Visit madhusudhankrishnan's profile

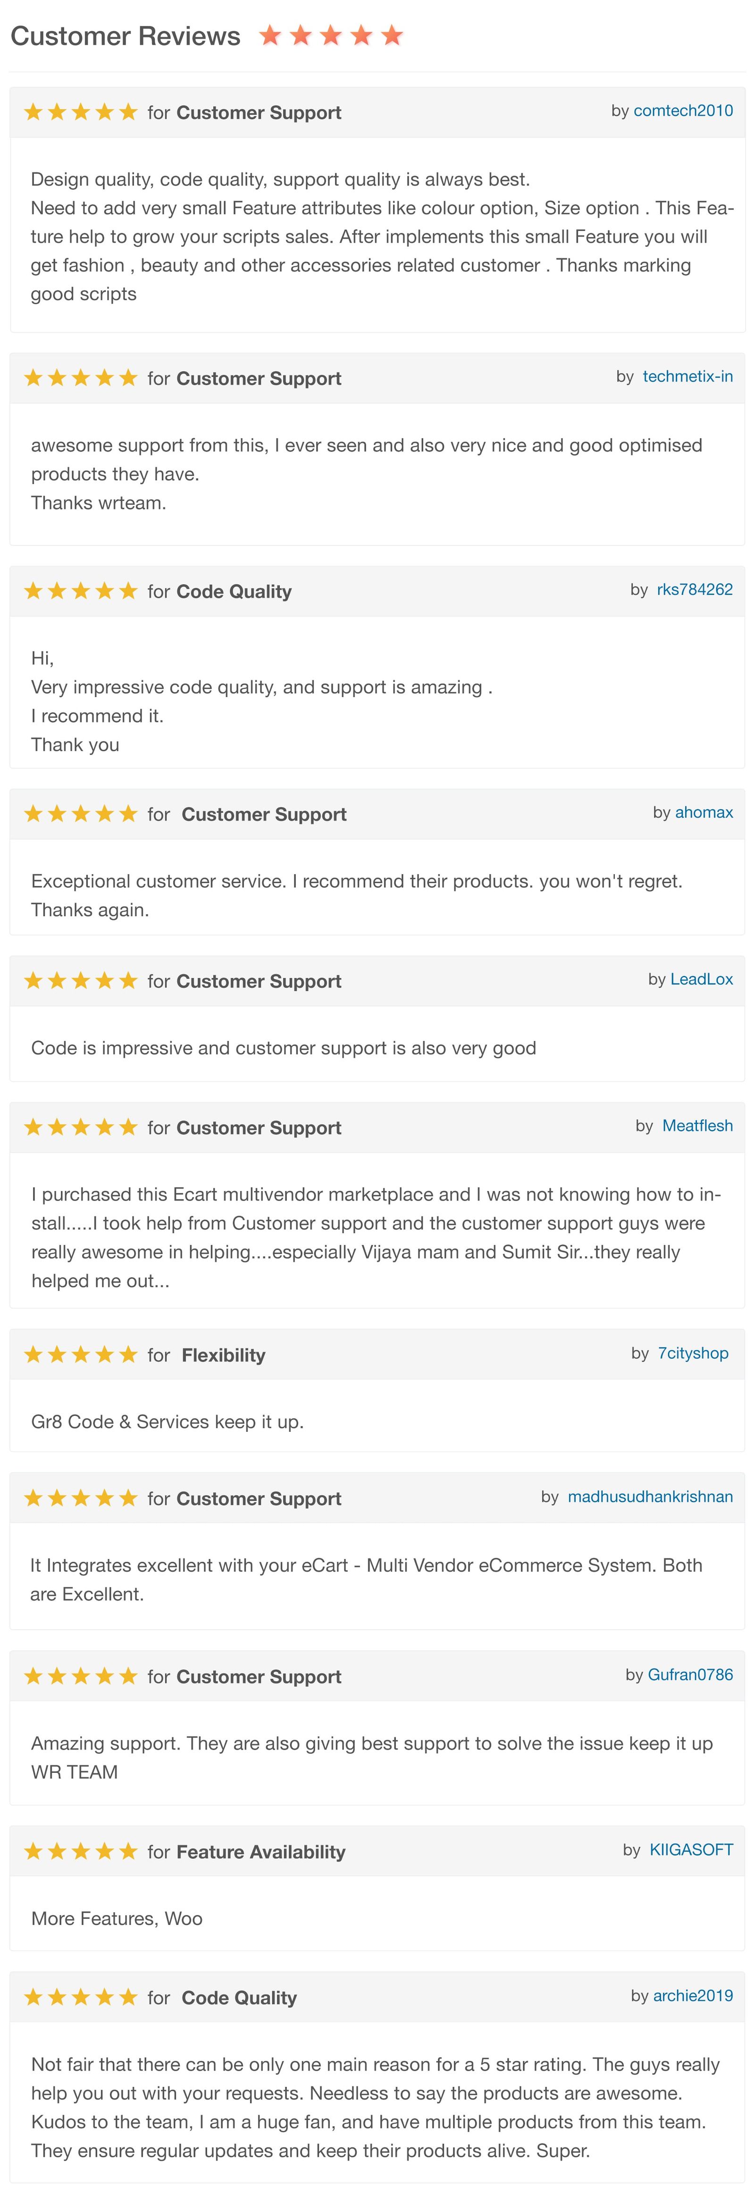pos(650,1497)
